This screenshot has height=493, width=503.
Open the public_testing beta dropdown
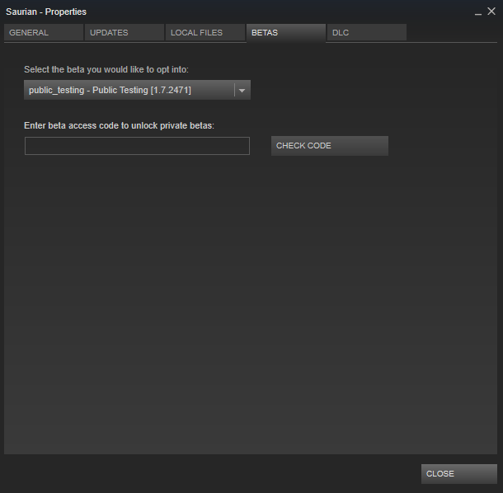click(138, 90)
